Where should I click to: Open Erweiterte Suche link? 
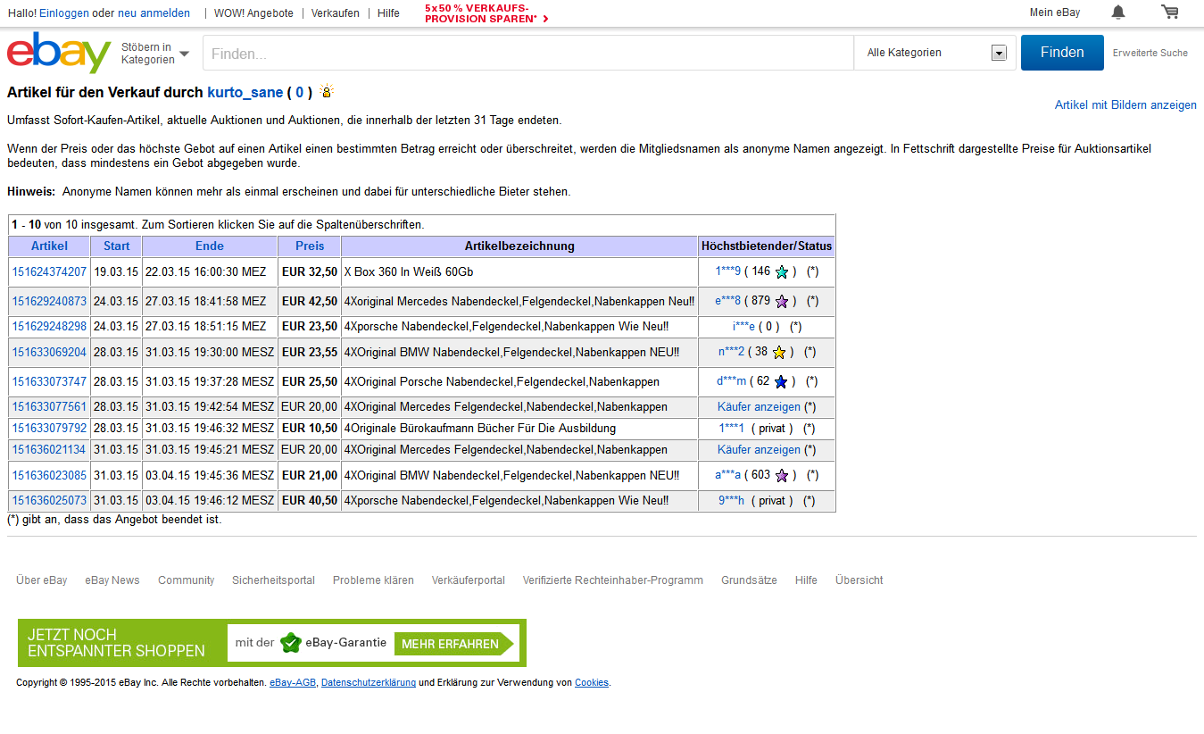pyautogui.click(x=1150, y=53)
